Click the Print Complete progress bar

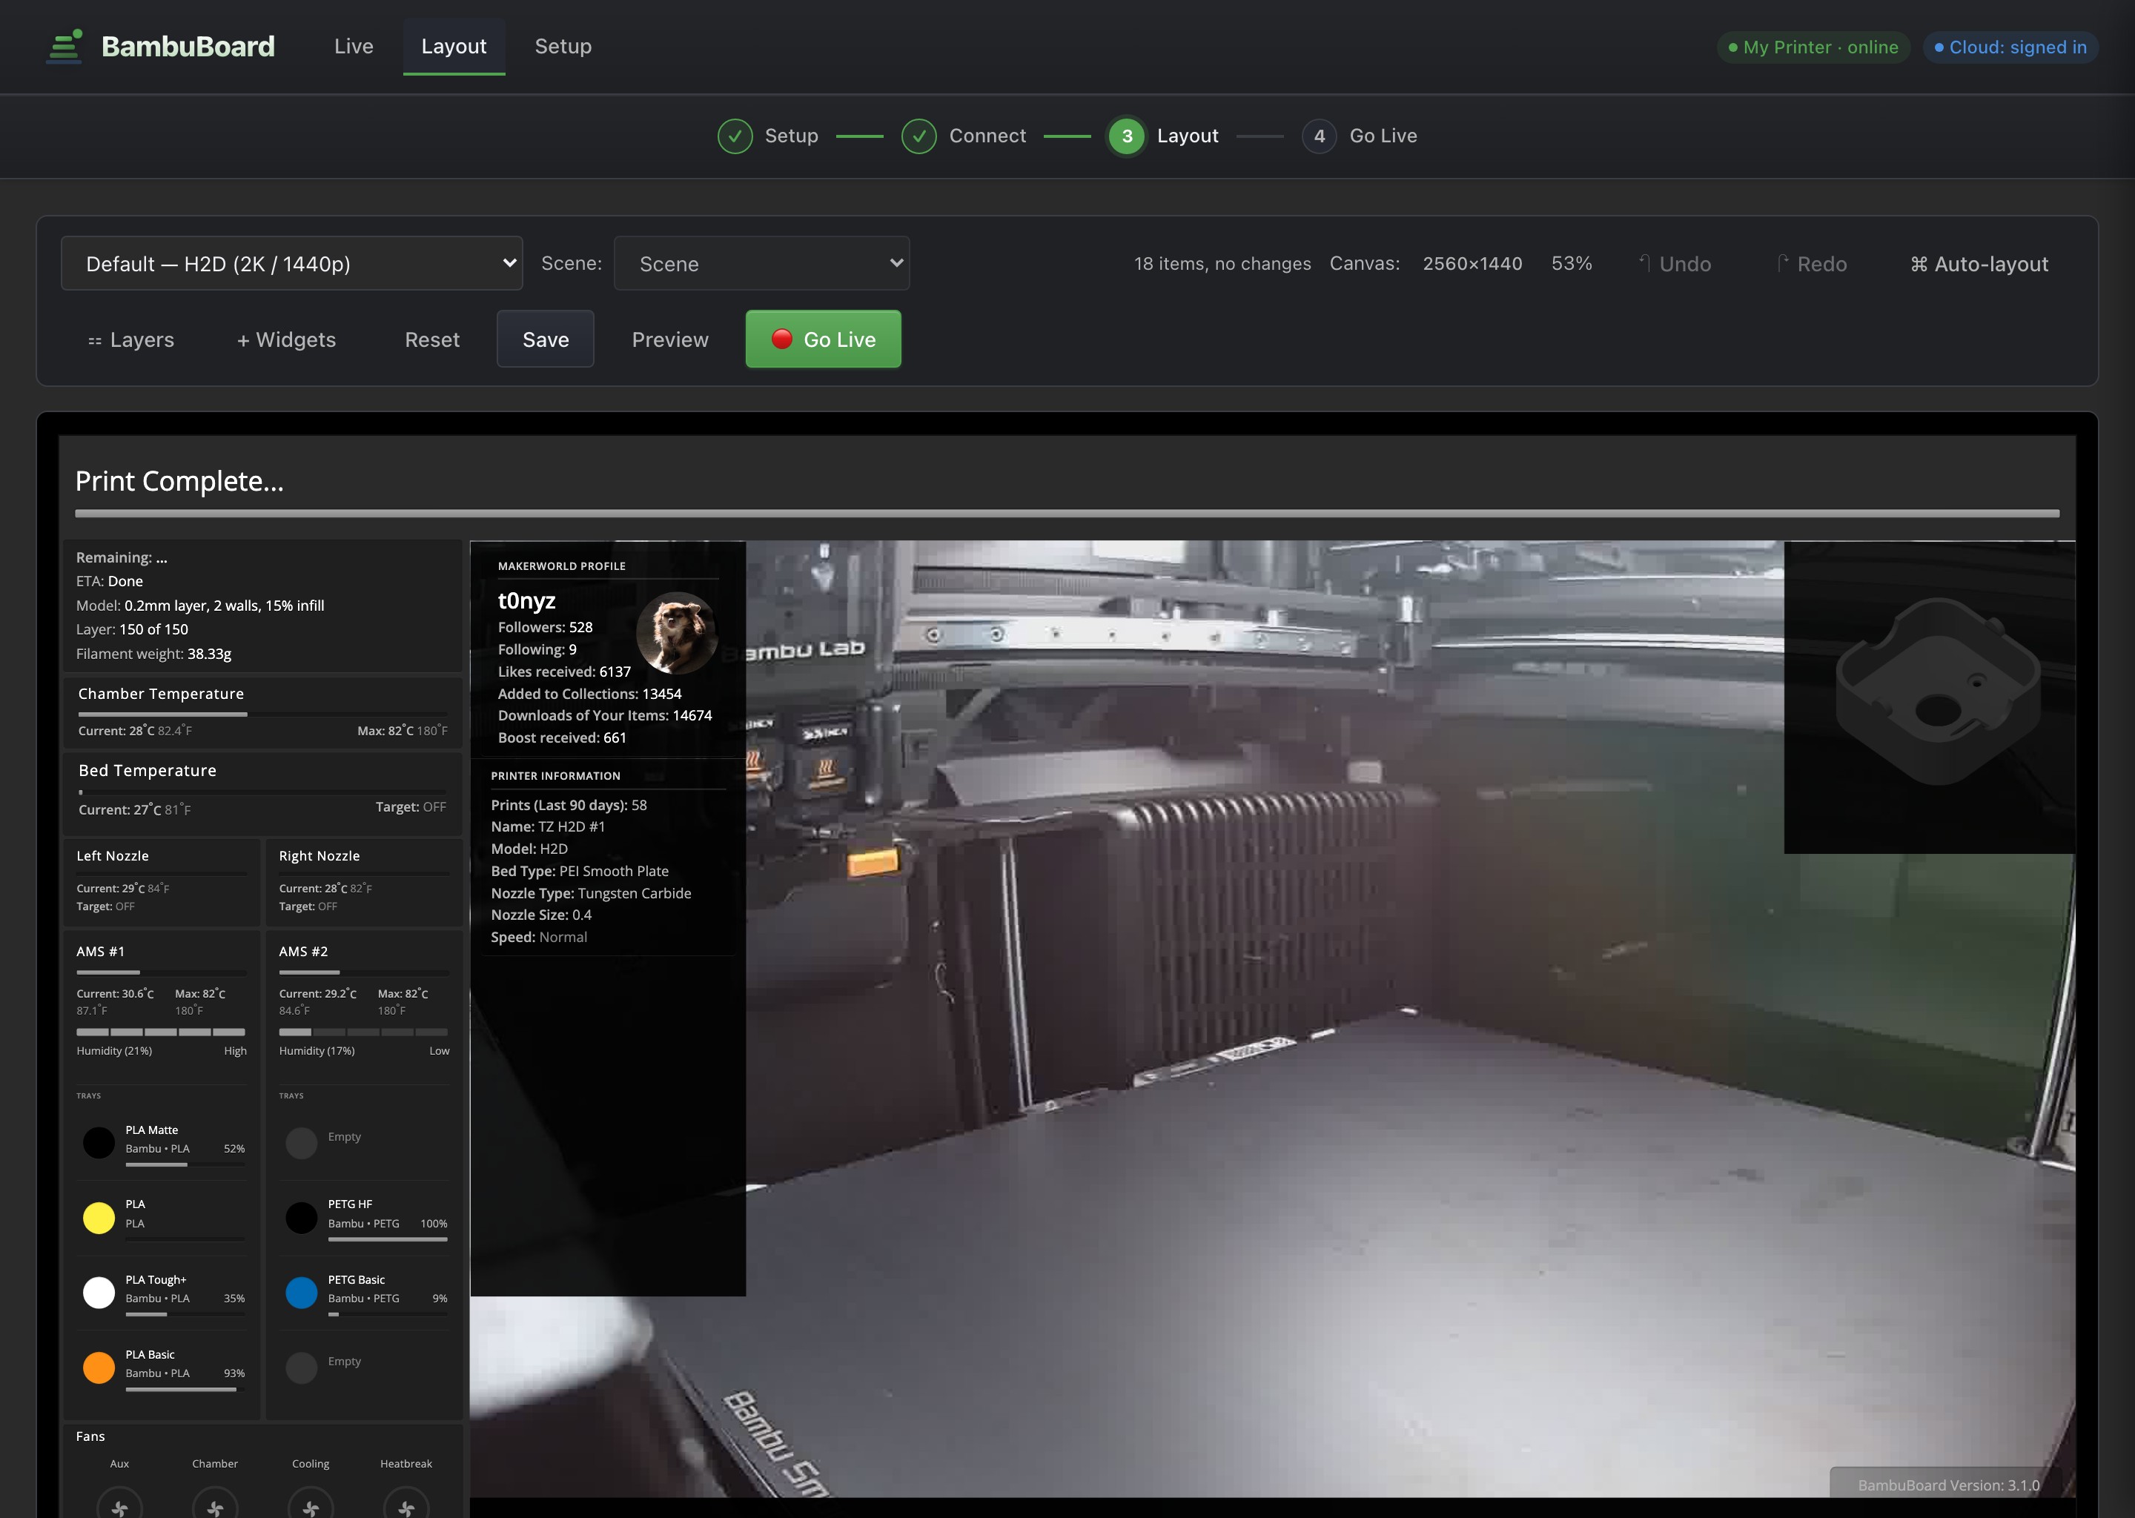[x=1067, y=513]
